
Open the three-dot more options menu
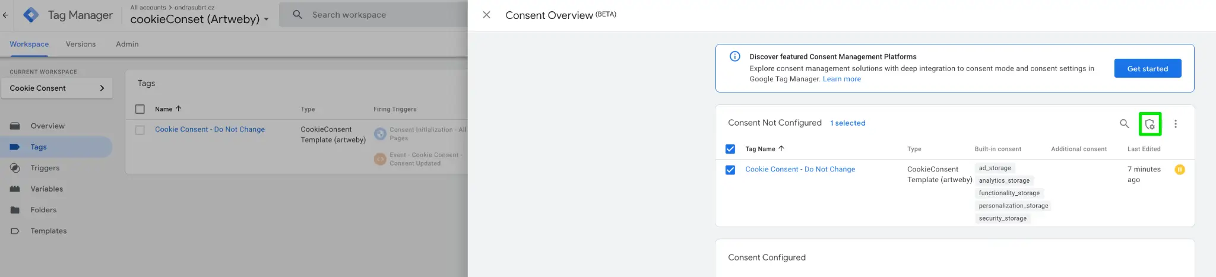(1175, 124)
